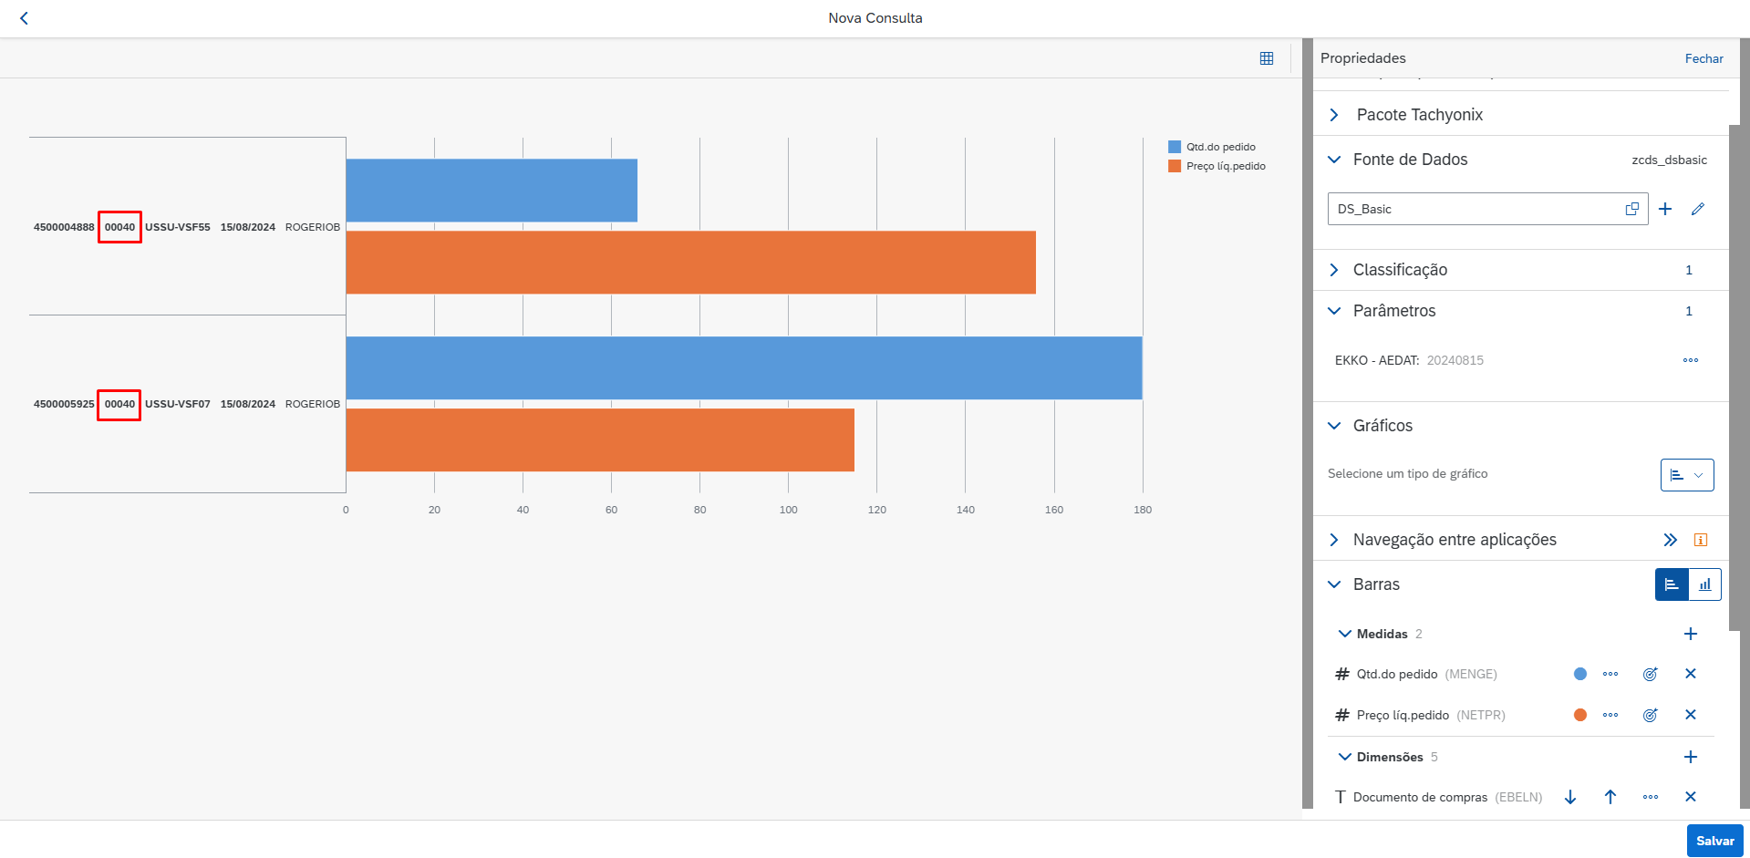This screenshot has height=858, width=1750.
Task: Click the blue Qtd.do pedido color dot
Action: (x=1580, y=674)
